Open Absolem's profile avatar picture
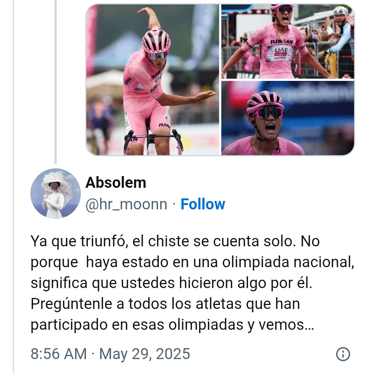 click(55, 194)
